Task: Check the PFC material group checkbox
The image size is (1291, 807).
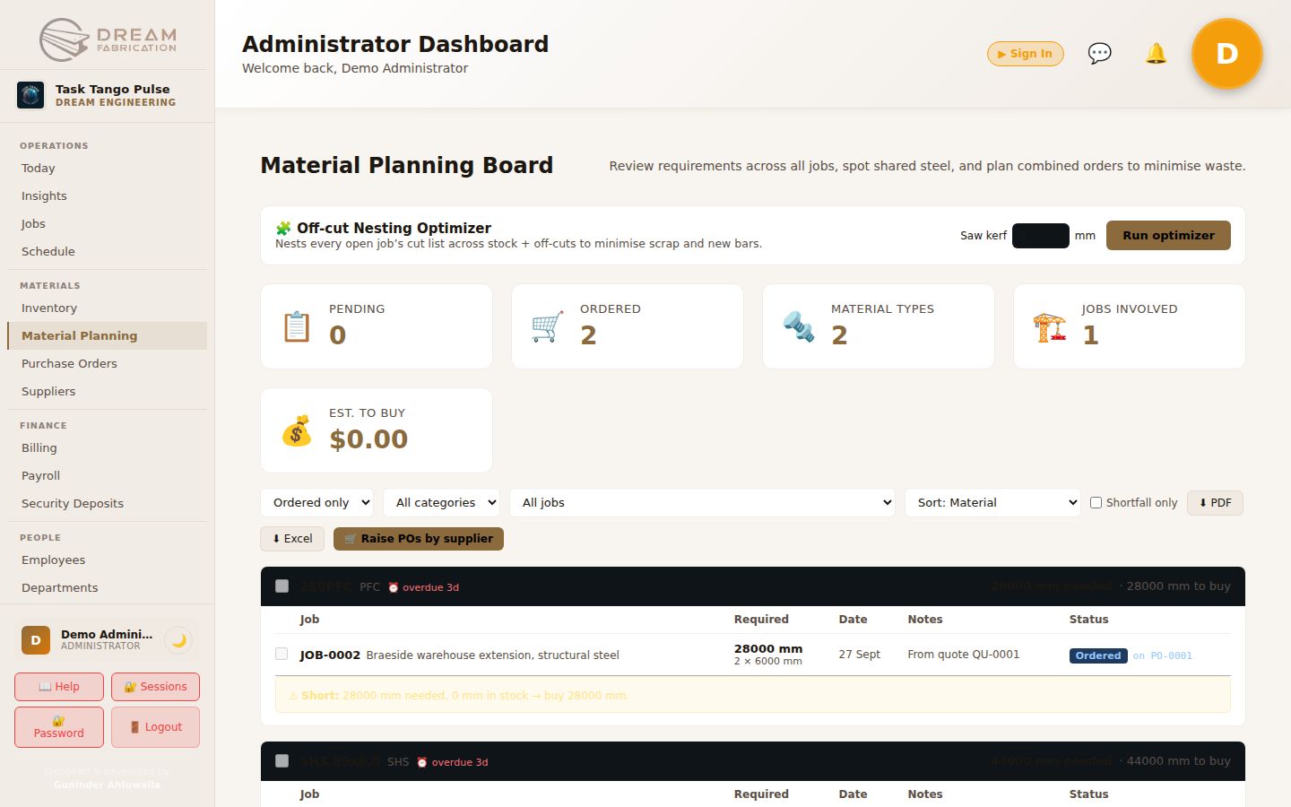Action: click(x=282, y=586)
